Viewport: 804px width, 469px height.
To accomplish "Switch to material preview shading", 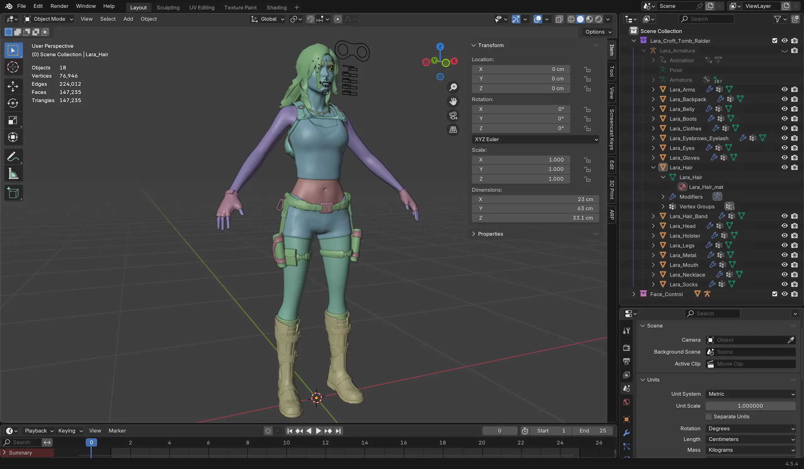I will point(589,19).
